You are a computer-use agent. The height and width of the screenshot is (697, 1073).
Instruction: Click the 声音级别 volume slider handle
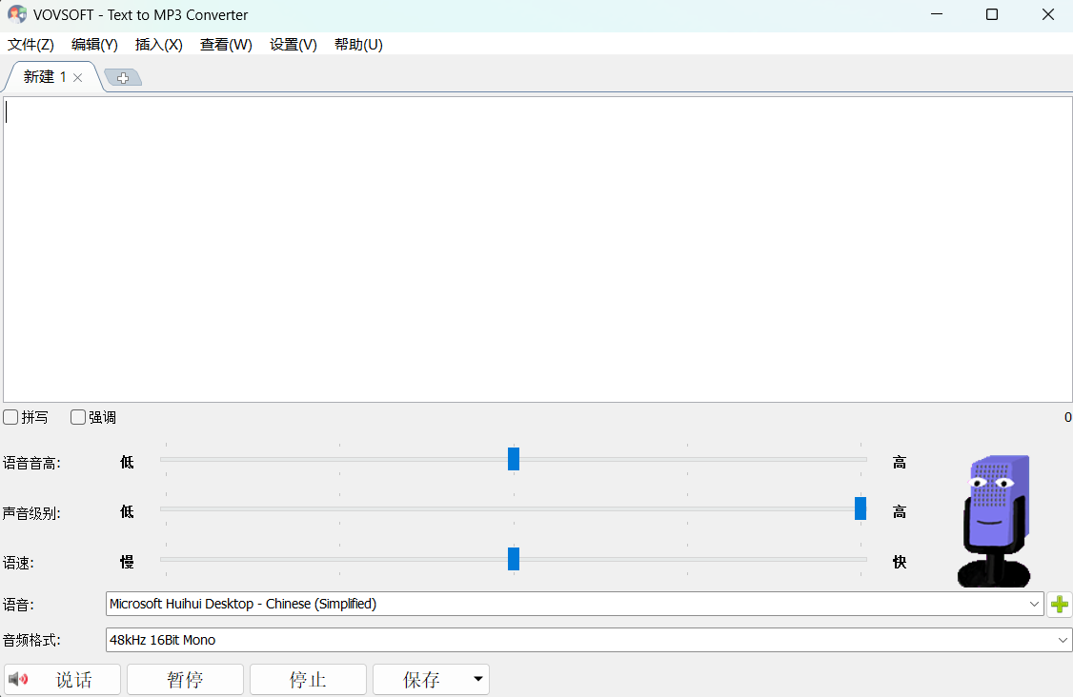(x=860, y=508)
